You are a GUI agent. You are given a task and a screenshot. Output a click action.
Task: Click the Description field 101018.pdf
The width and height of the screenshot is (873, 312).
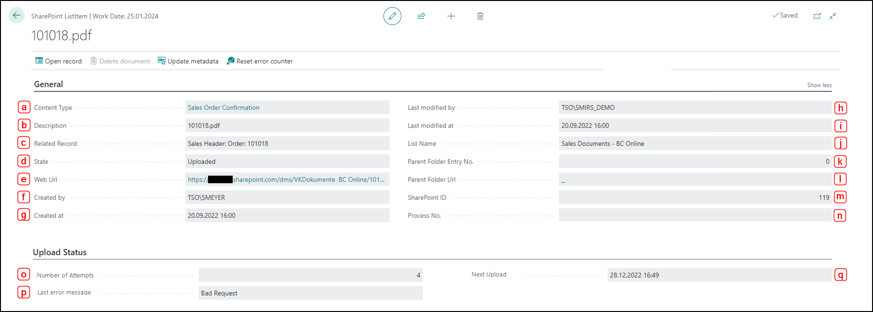[x=288, y=125]
